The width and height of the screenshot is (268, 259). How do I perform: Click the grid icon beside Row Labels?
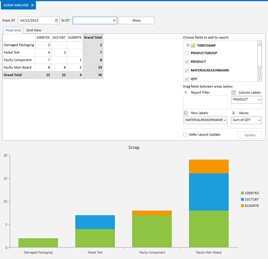(185, 113)
